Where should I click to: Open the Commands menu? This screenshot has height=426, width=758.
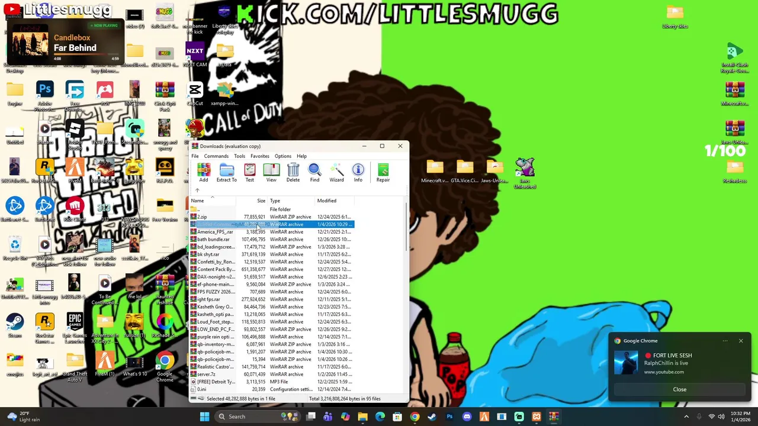click(216, 156)
